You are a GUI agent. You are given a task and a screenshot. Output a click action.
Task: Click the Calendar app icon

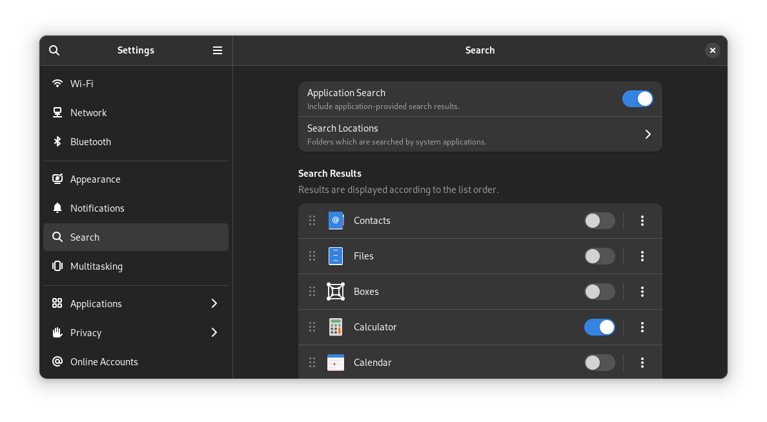[x=335, y=362]
